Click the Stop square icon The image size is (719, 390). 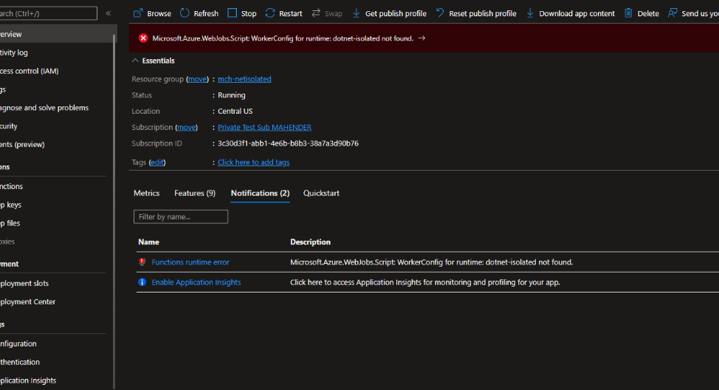coord(233,13)
